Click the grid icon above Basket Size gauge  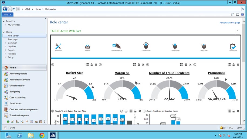point(87,65)
